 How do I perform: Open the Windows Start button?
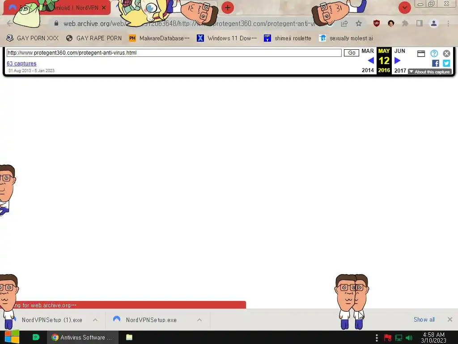(x=12, y=337)
